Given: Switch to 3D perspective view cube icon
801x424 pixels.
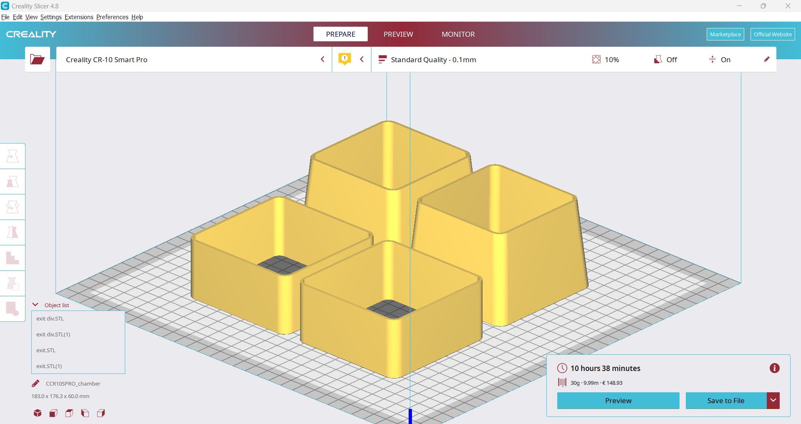Looking at the screenshot, I should pyautogui.click(x=38, y=413).
